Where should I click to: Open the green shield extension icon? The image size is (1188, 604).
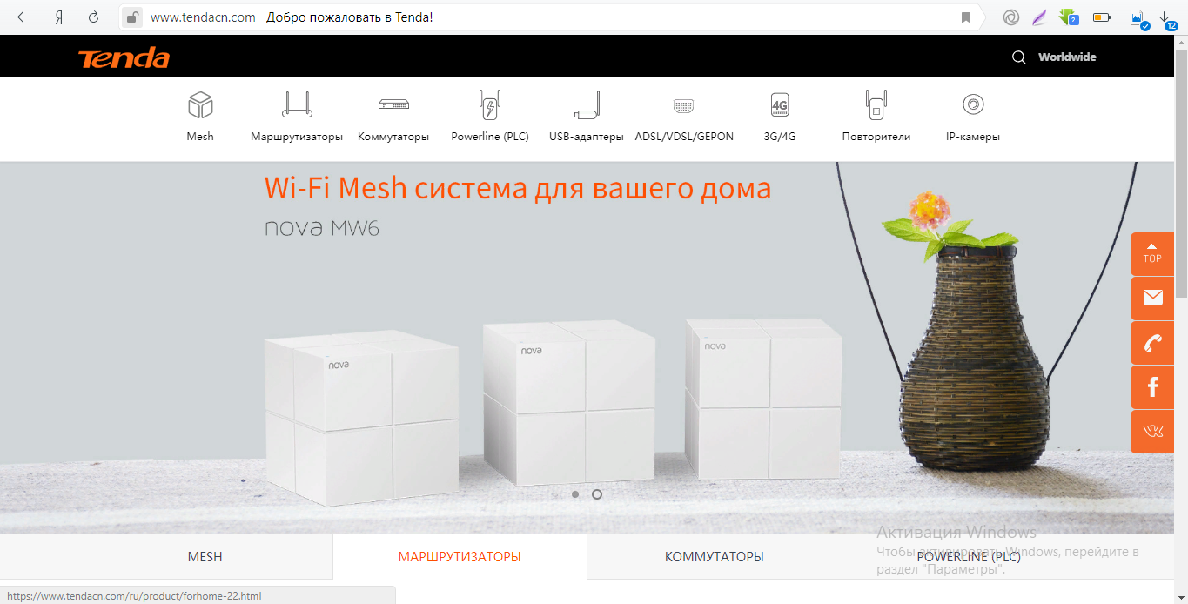point(1069,17)
